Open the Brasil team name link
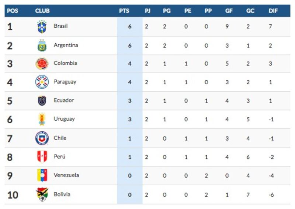 pyautogui.click(x=60, y=26)
